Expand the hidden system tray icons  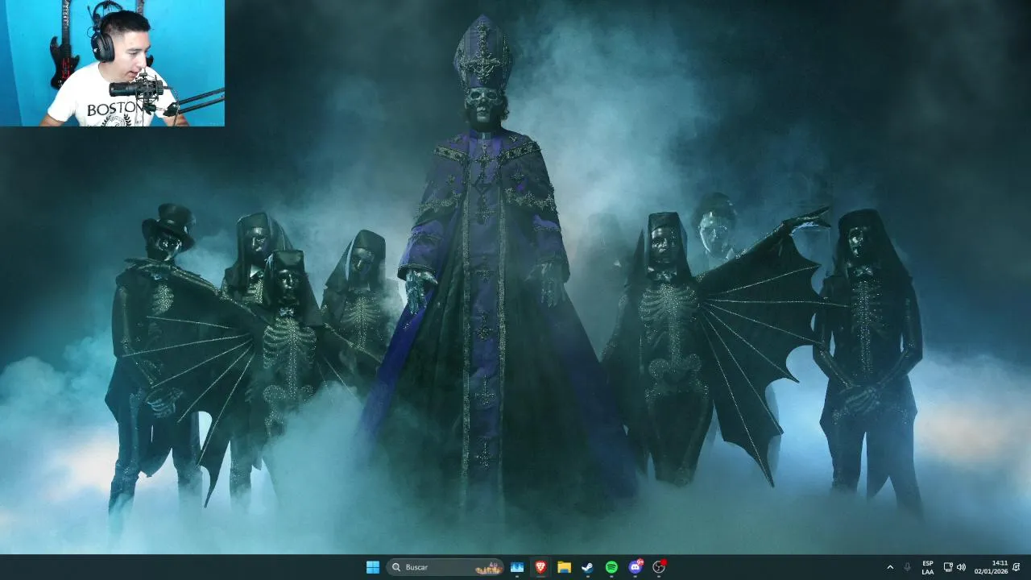pos(890,567)
